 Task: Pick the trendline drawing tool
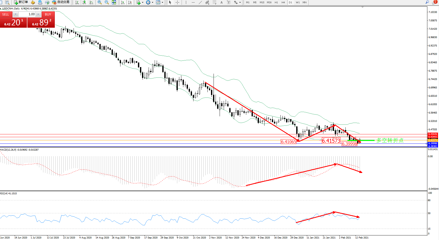pos(200,2)
